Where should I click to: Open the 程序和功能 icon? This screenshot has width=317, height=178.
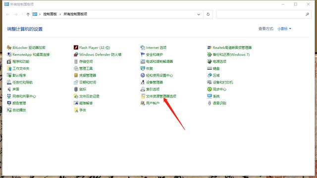click(9, 61)
